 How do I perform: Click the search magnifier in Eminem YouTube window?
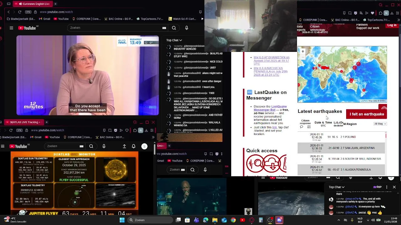192,170
